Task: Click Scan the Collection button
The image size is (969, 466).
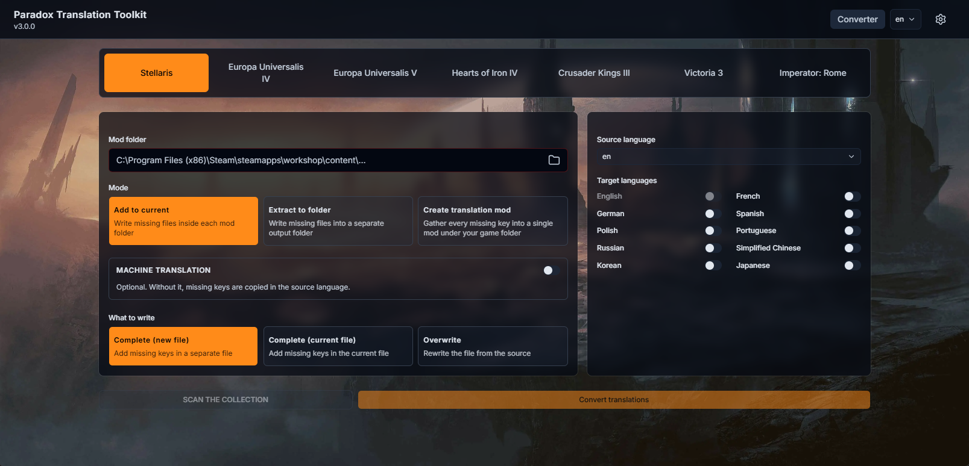Action: click(226, 400)
